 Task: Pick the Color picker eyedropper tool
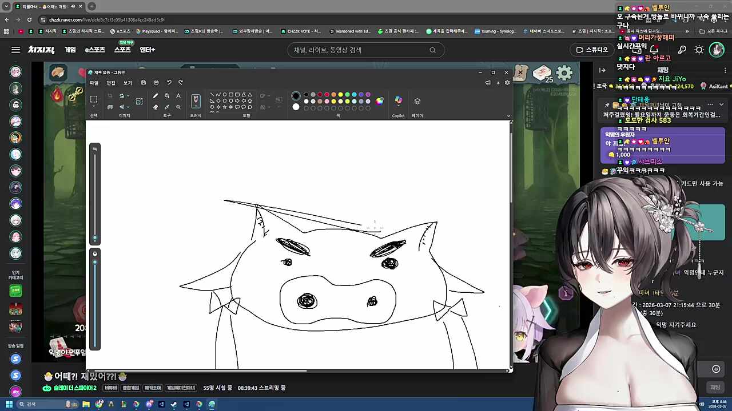pyautogui.click(x=167, y=107)
